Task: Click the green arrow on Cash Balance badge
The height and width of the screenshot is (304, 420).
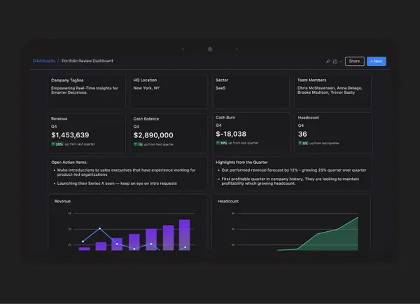Action: coord(136,144)
